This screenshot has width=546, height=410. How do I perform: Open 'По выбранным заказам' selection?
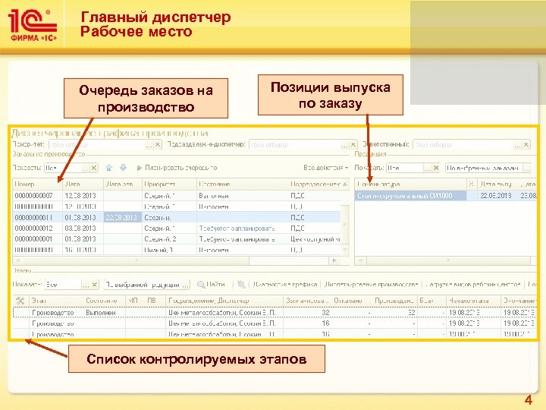(x=527, y=168)
